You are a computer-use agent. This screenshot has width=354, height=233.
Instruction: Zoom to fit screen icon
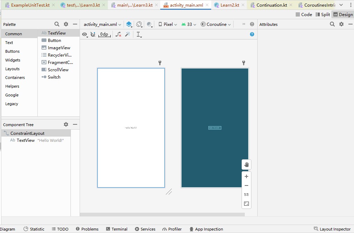click(246, 204)
